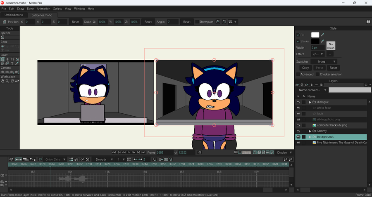Select the Orbit Workspace tool
372x197 pixels.
coord(17,81)
